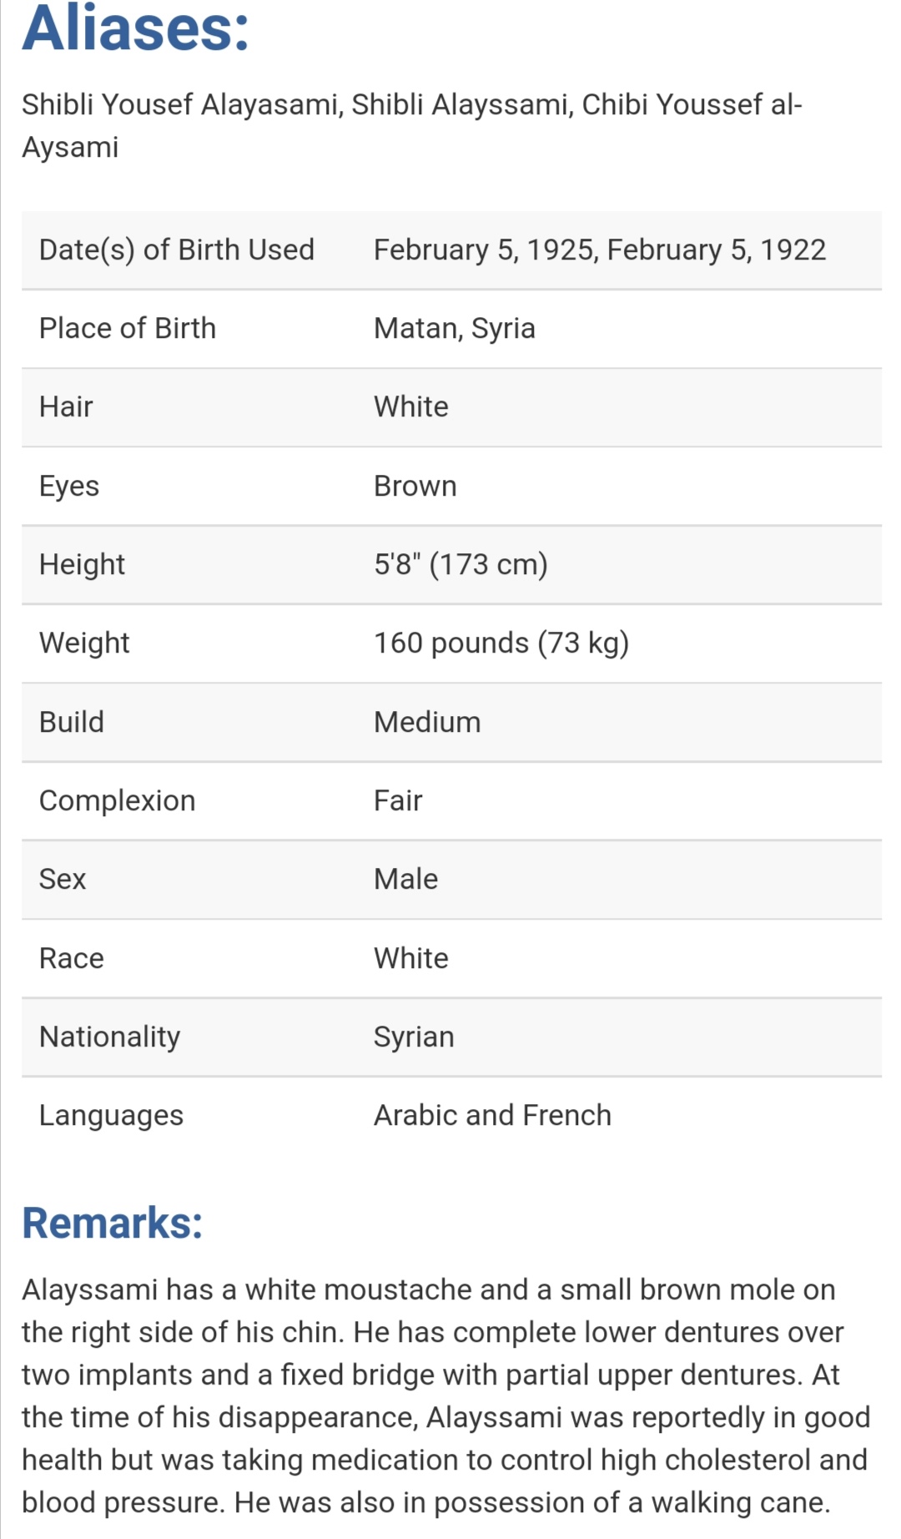Click the Complexion row label
The width and height of the screenshot is (901, 1539).
pyautogui.click(x=117, y=800)
